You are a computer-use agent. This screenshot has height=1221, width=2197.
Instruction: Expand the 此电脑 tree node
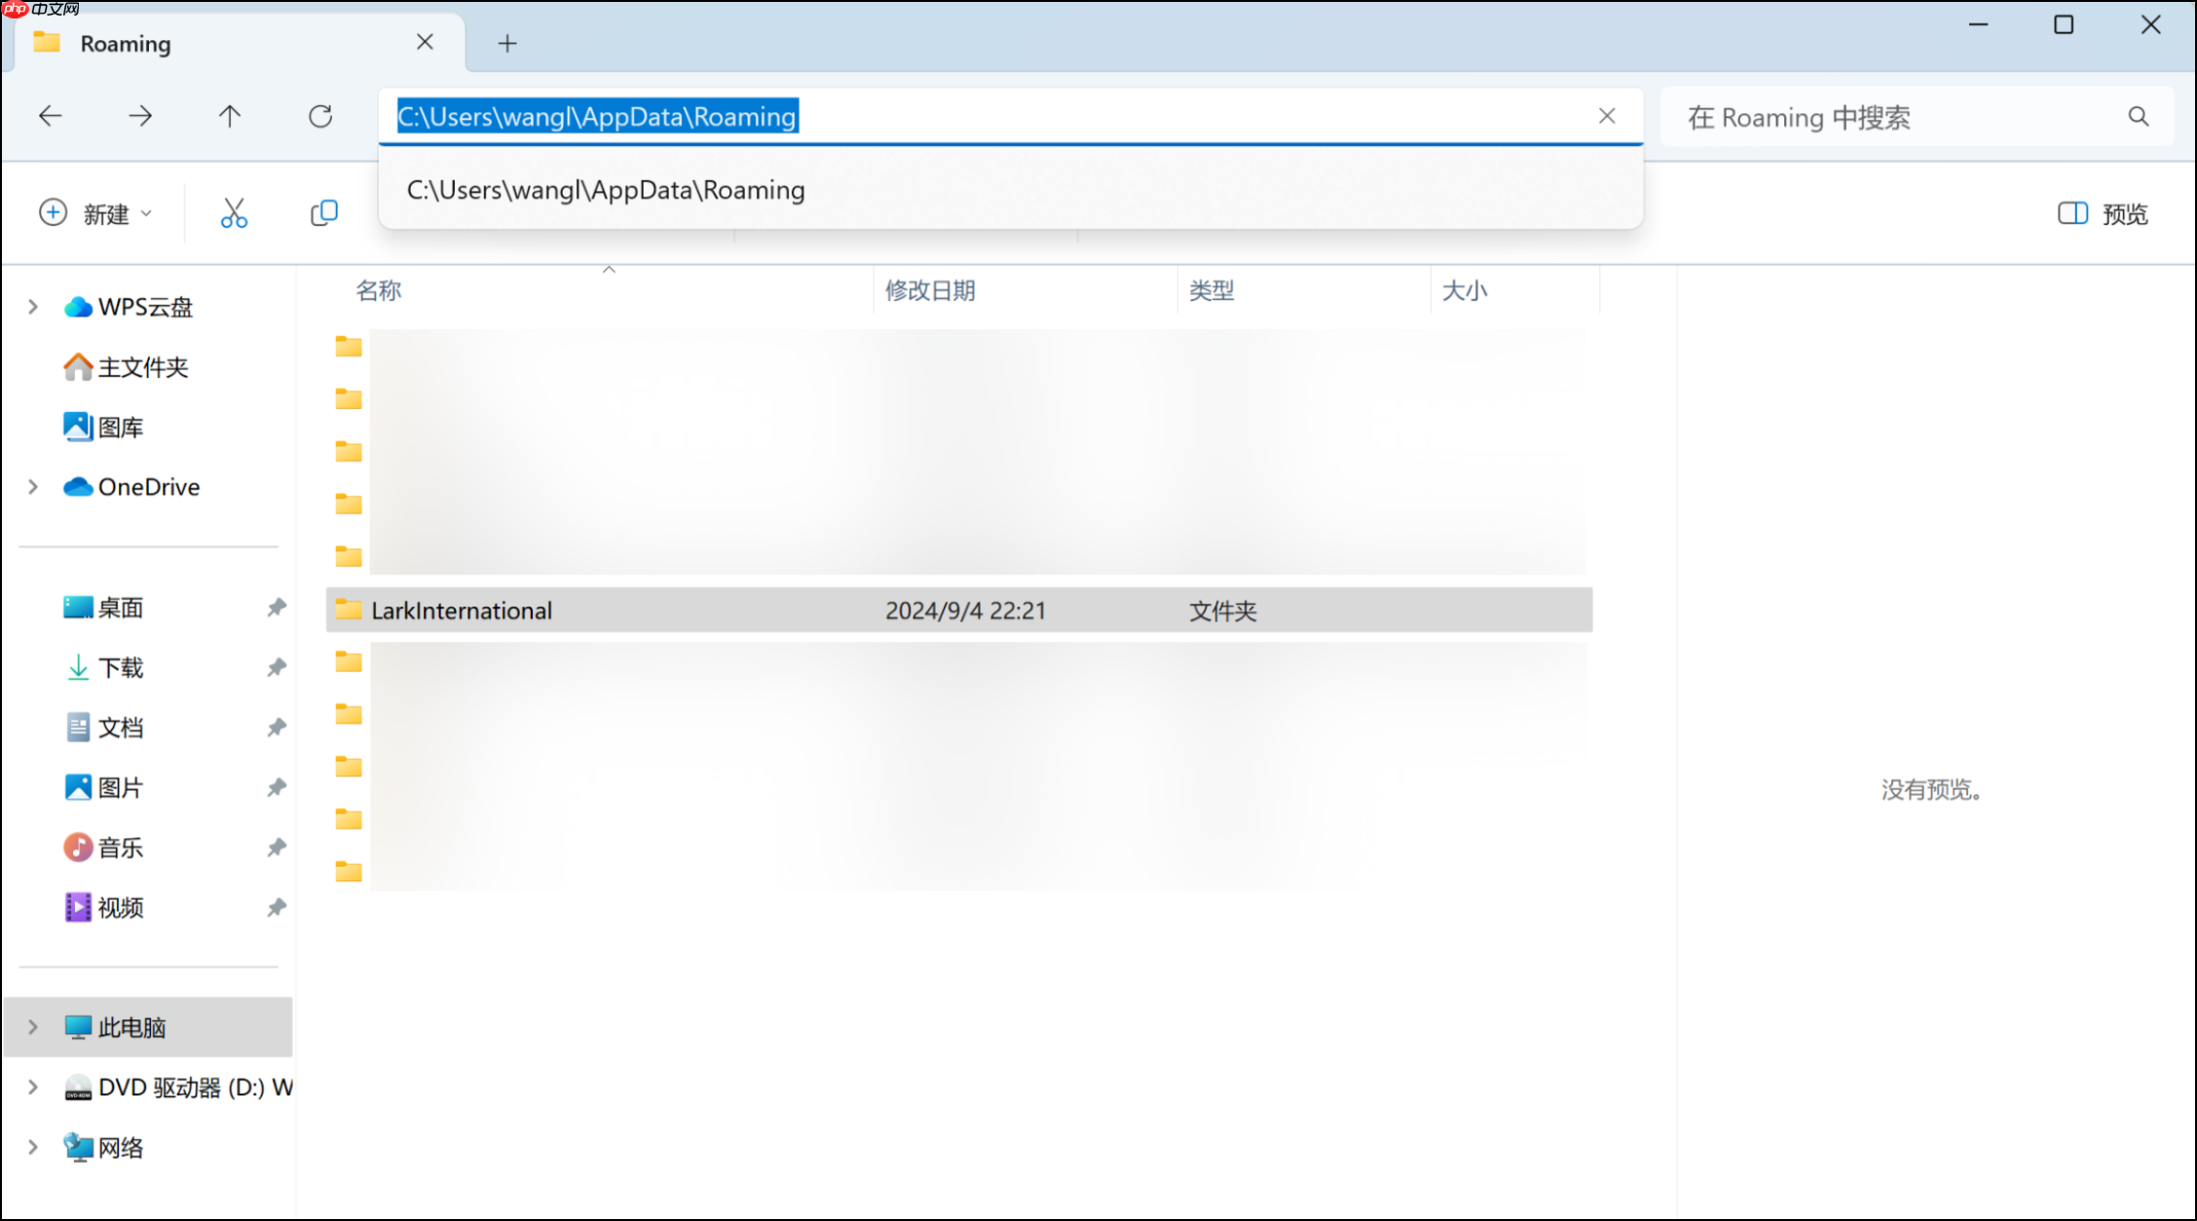[x=33, y=1027]
